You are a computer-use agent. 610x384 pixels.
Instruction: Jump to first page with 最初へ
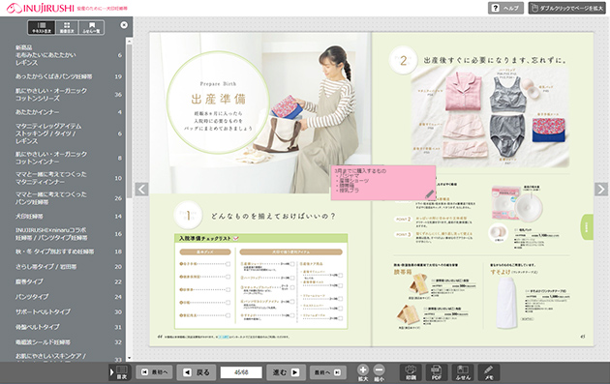[155, 372]
